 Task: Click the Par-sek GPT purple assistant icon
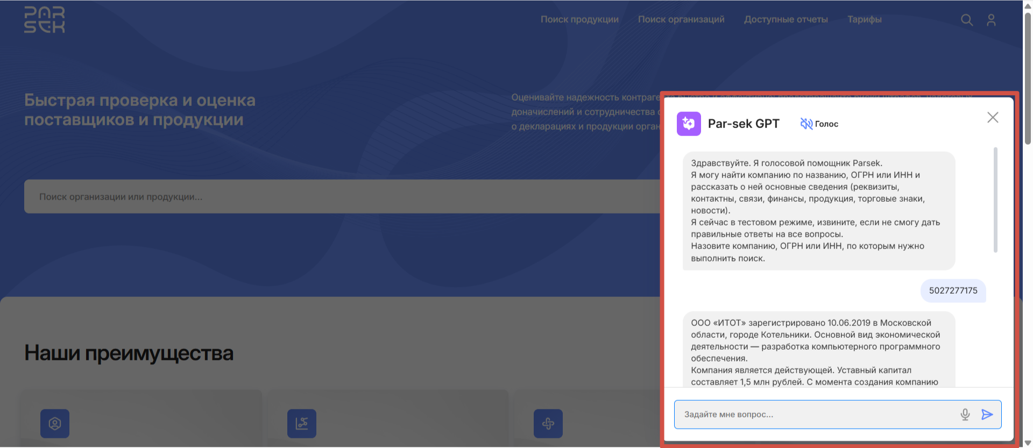(x=689, y=124)
